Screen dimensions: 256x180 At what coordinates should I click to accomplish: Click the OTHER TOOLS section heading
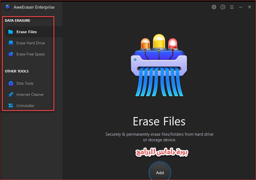pyautogui.click(x=17, y=71)
